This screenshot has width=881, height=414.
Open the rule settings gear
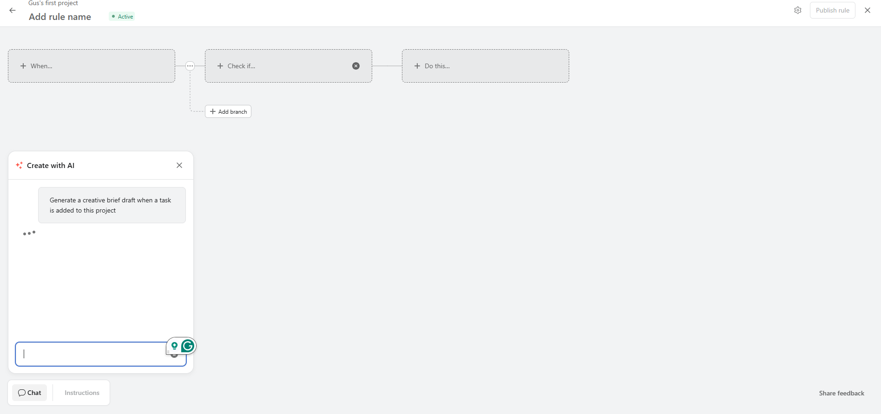point(798,10)
